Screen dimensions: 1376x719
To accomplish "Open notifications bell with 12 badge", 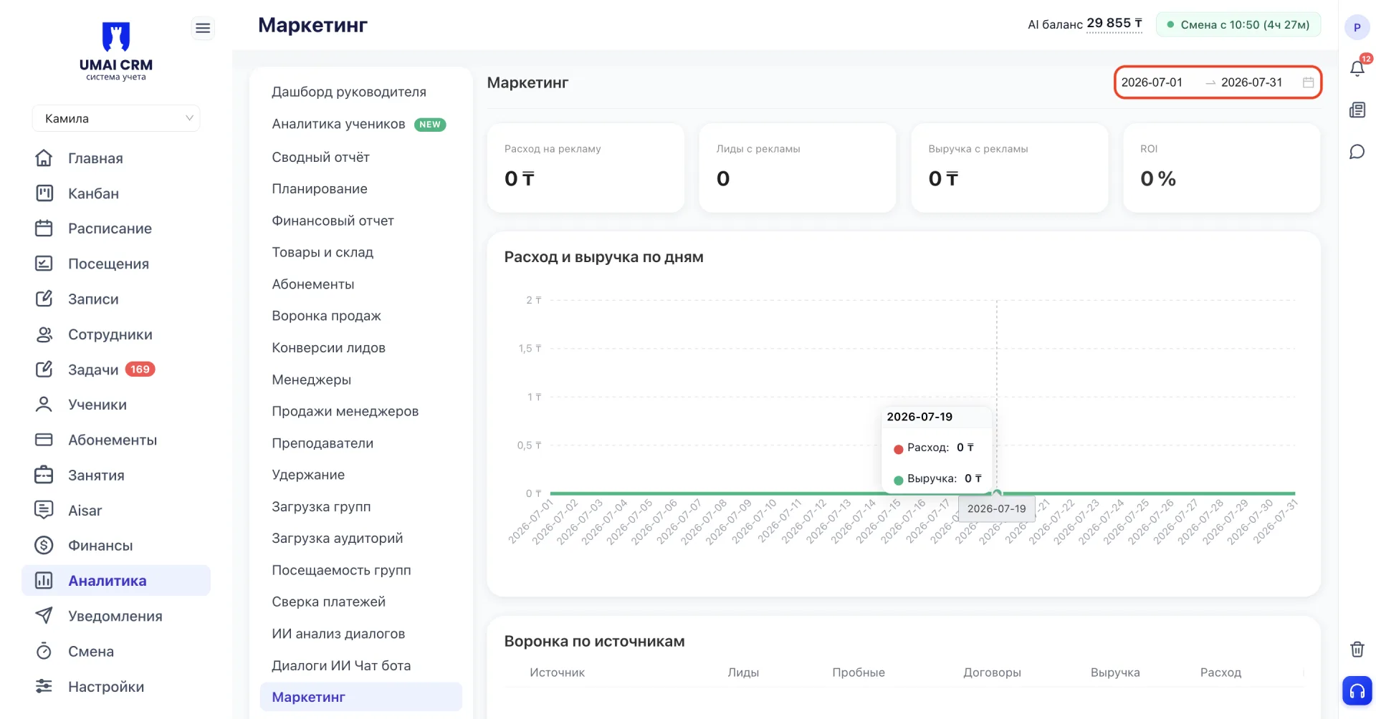I will pos(1357,68).
